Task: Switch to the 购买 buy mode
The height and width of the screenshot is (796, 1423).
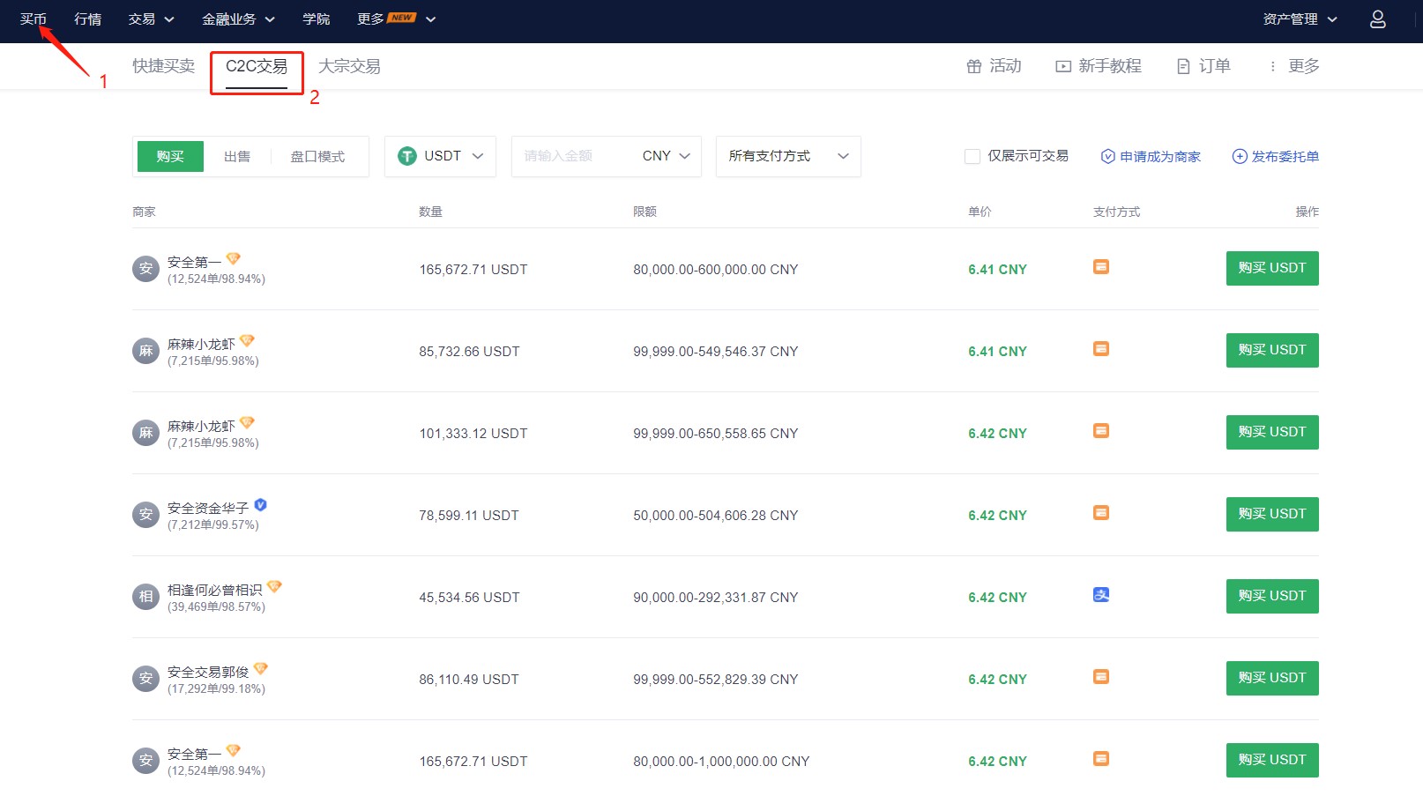Action: (170, 156)
